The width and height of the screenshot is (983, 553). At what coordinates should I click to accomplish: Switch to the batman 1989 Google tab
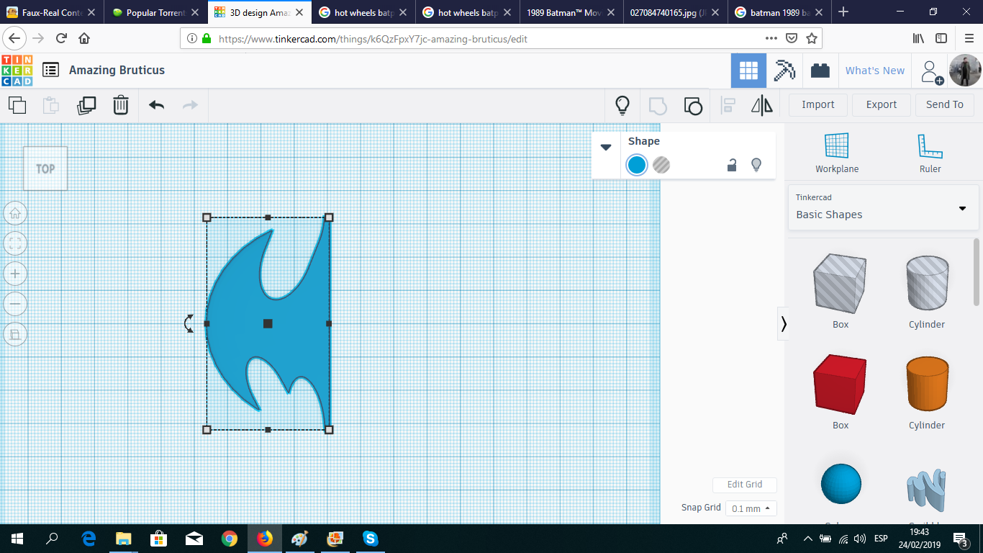tap(779, 12)
